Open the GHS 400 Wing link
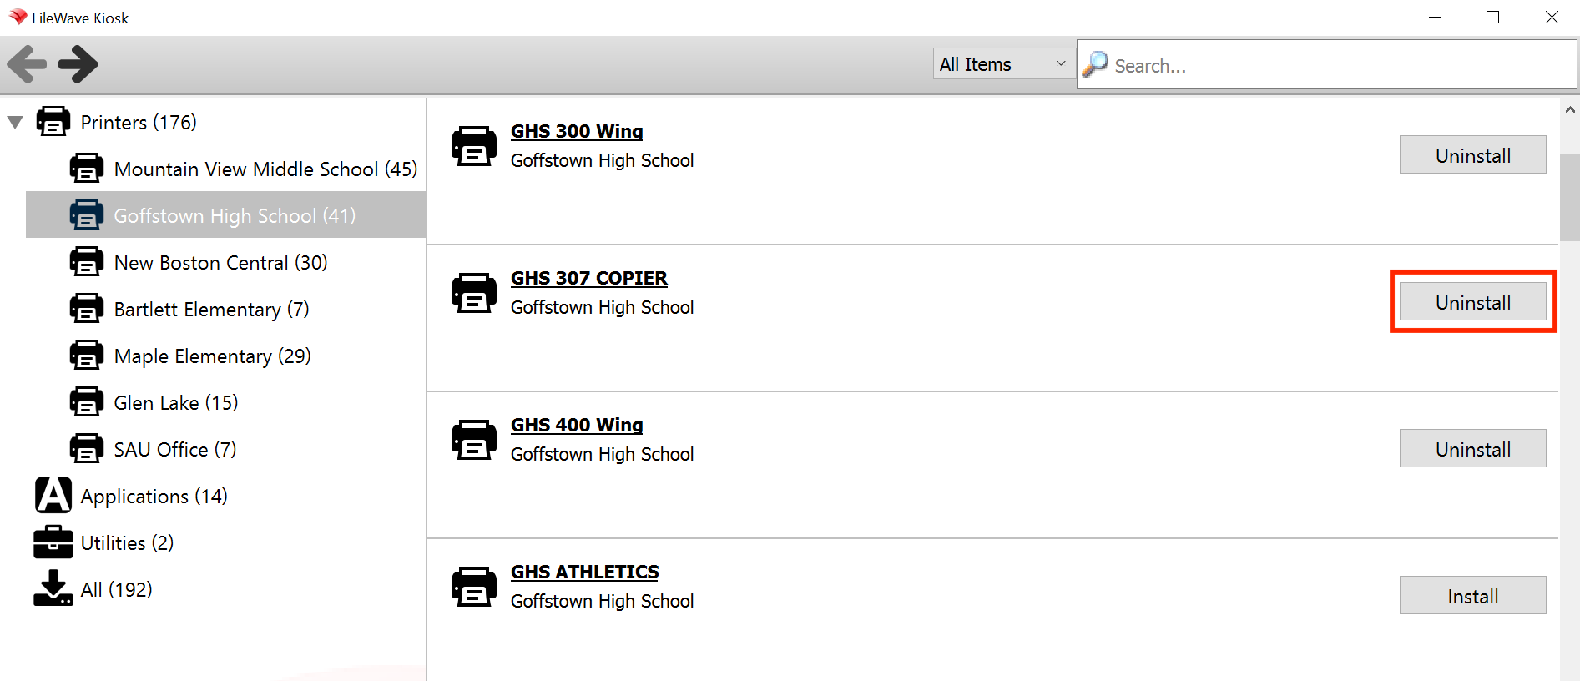The image size is (1580, 681). tap(577, 425)
